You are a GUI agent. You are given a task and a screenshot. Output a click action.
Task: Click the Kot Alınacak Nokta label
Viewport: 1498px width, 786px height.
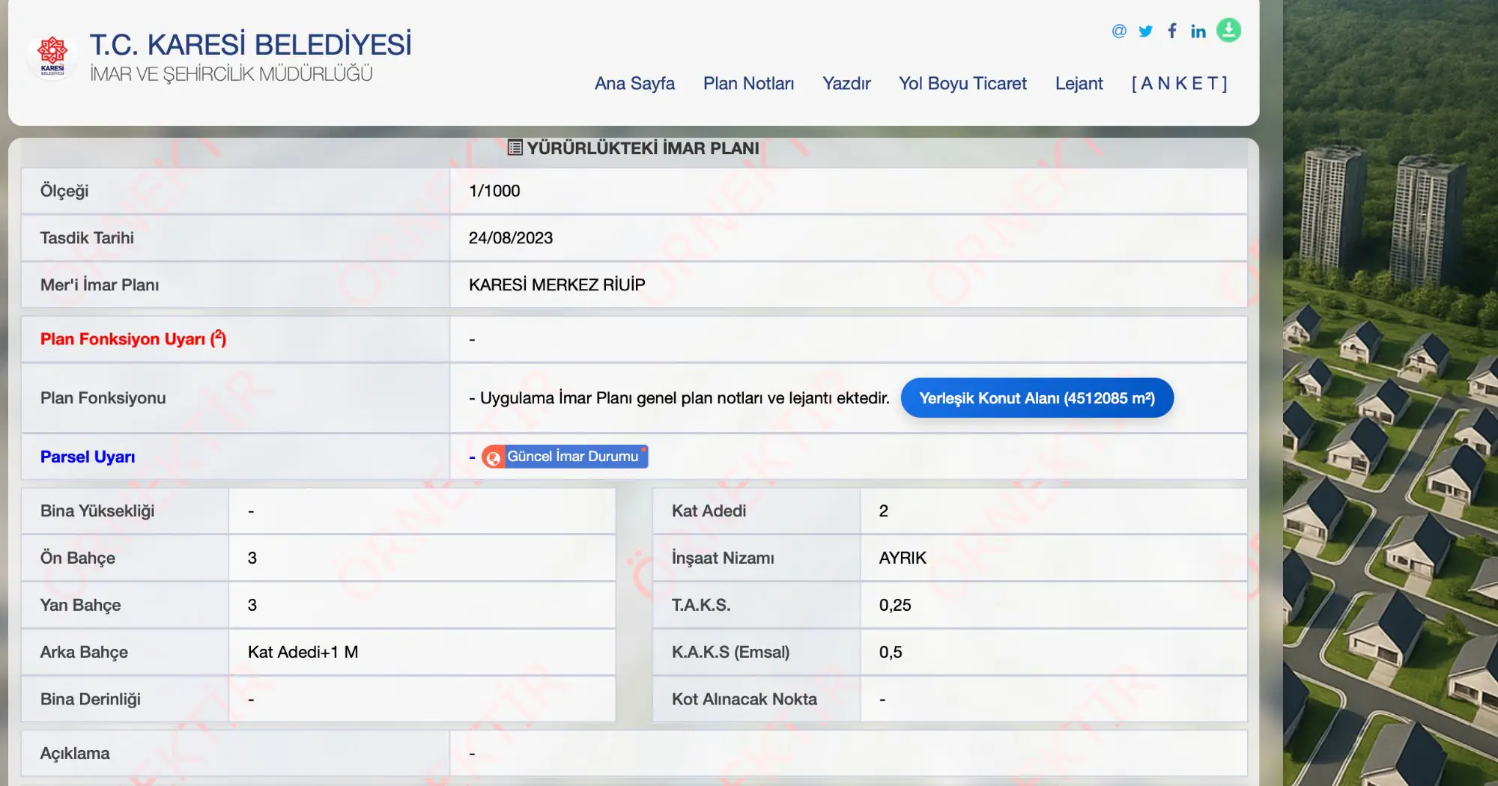click(744, 699)
